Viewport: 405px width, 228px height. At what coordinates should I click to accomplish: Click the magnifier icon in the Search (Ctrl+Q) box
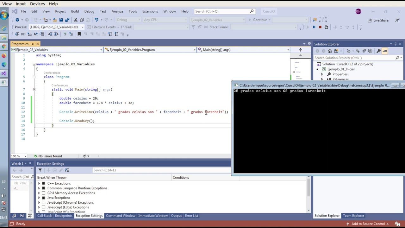coord(252,11)
